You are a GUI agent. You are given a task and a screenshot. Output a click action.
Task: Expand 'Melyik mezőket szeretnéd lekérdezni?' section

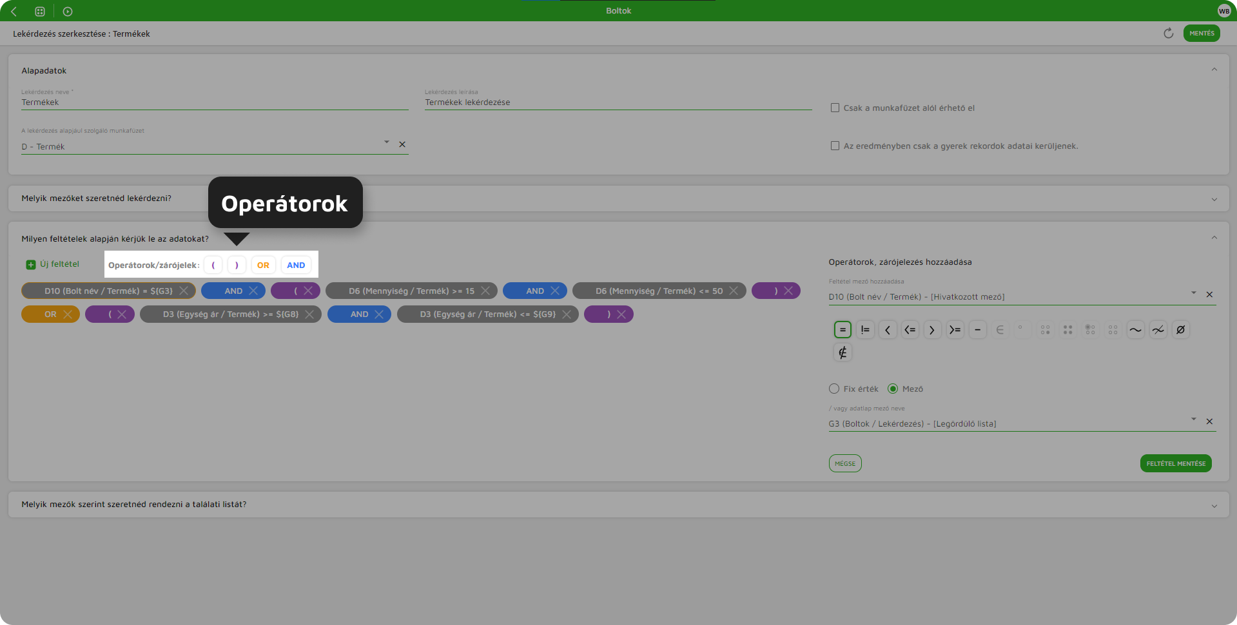[1214, 199]
